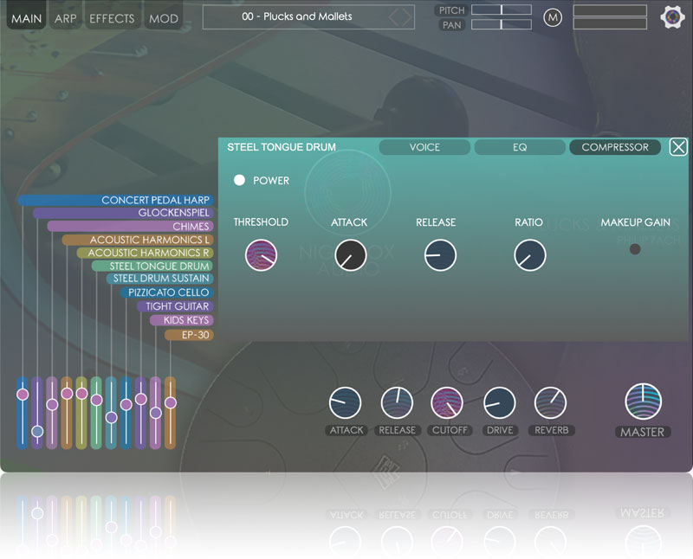Click Pizzicato Cello blue fader handle
This screenshot has height=559, width=693.
pos(126,404)
